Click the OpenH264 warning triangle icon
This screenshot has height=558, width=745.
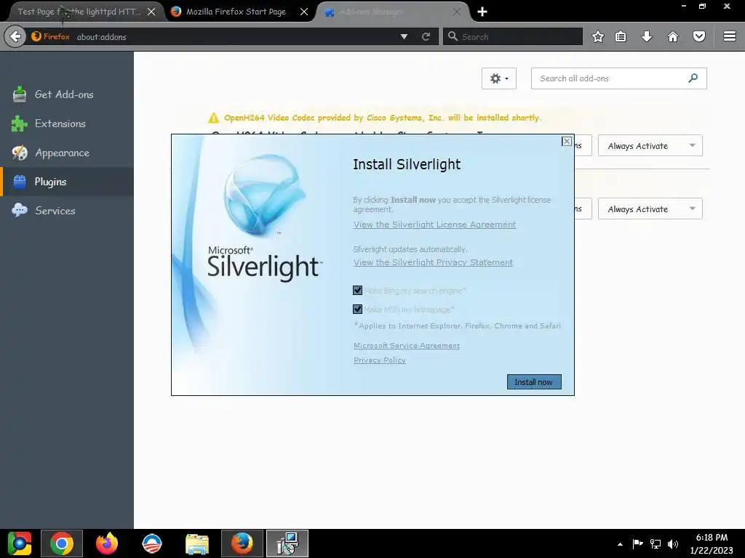pos(213,118)
